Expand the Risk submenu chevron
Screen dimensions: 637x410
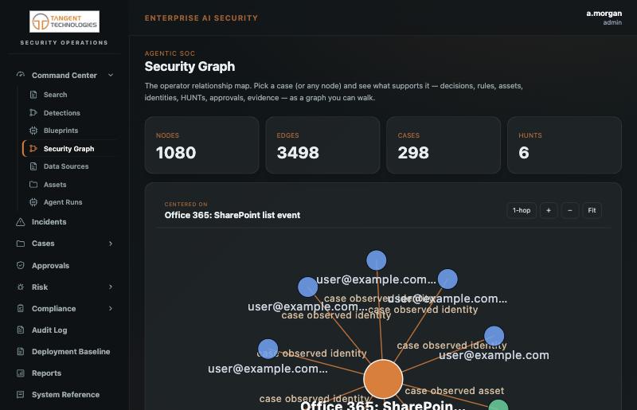tap(111, 287)
